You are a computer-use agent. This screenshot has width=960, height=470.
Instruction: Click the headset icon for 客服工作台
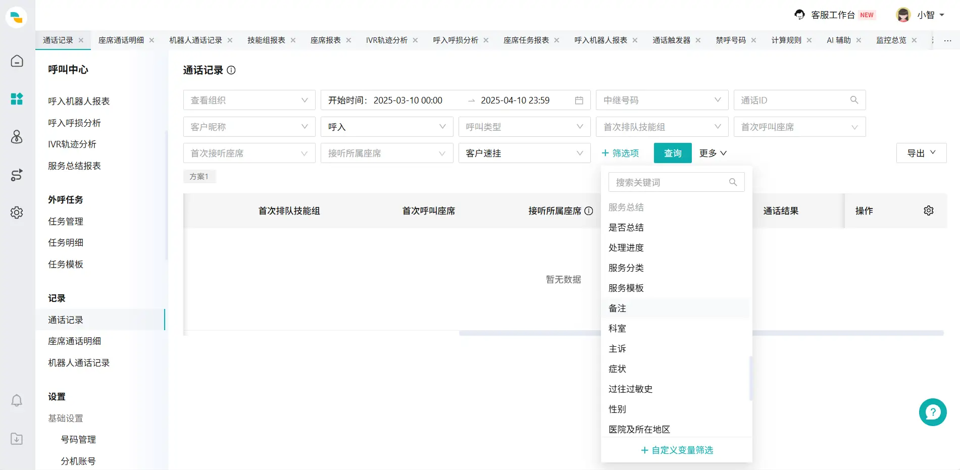(799, 15)
